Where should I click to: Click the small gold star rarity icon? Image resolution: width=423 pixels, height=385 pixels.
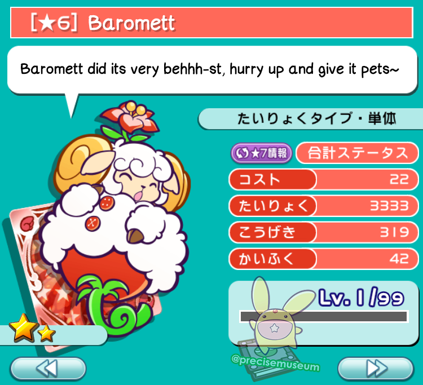click(x=46, y=333)
